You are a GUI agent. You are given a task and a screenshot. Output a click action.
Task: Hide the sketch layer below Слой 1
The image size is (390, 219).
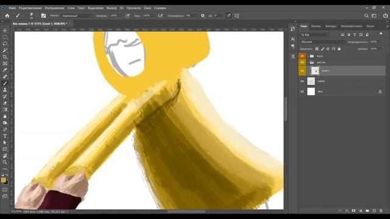point(302,81)
